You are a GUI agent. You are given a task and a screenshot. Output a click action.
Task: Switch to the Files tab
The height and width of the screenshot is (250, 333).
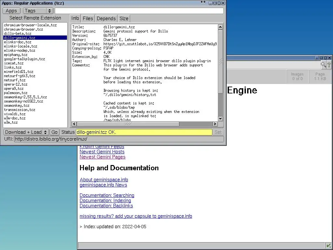pos(88,19)
